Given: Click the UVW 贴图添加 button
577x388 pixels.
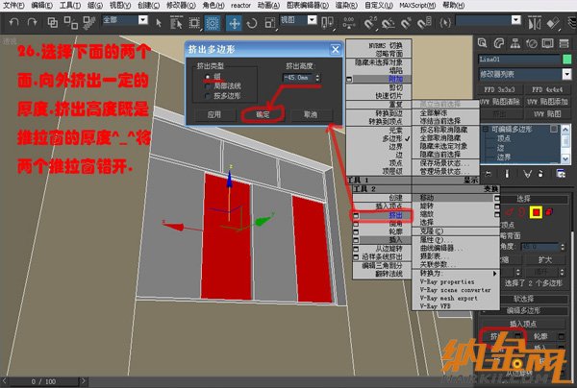Looking at the screenshot, I should click(547, 102).
